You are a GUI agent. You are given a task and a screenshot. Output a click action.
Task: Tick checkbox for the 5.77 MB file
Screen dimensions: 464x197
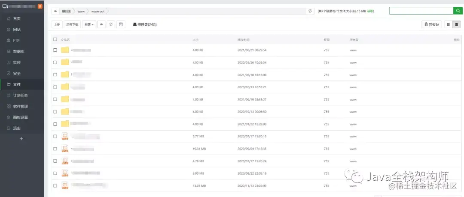click(x=55, y=136)
